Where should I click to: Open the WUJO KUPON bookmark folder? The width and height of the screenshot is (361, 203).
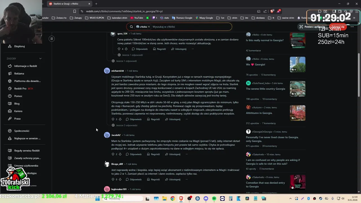[95, 18]
